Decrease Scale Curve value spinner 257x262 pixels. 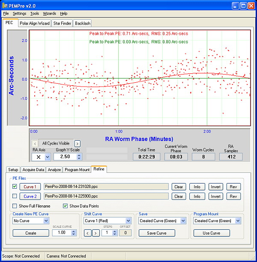coord(74,234)
